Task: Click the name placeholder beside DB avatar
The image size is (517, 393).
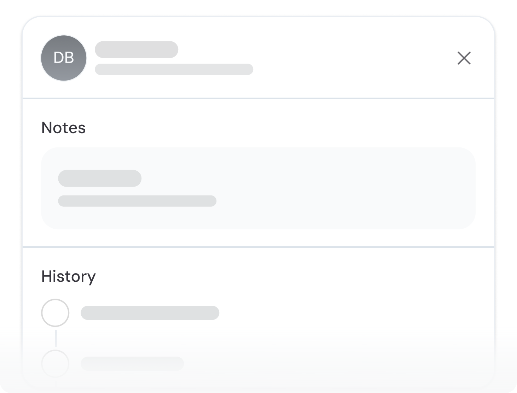Action: coord(136,49)
